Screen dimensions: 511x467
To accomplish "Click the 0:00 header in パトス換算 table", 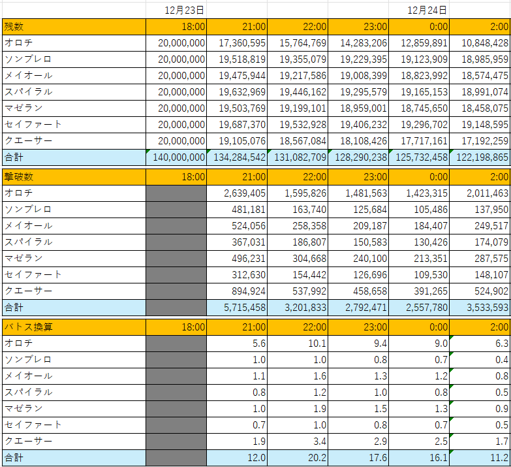I will point(419,327).
